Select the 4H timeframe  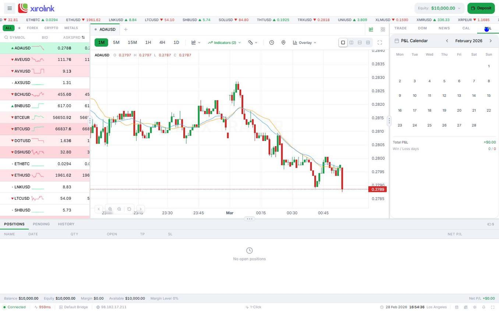point(162,43)
